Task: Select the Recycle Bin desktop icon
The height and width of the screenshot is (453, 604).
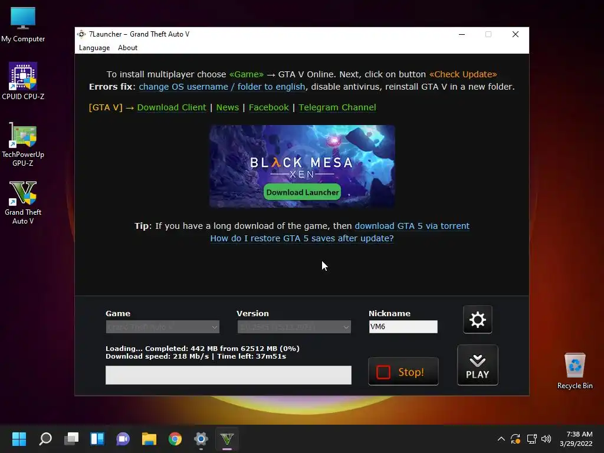Action: (x=575, y=372)
